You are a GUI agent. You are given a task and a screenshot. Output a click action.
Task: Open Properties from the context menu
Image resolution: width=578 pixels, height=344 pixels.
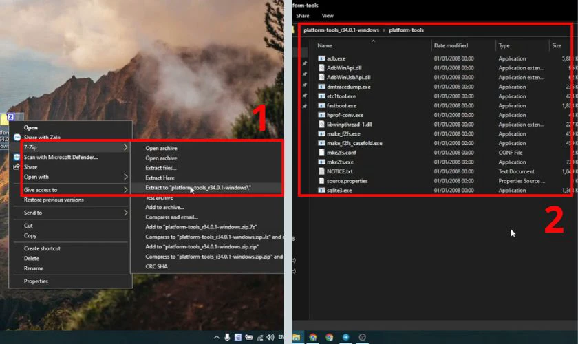36,281
